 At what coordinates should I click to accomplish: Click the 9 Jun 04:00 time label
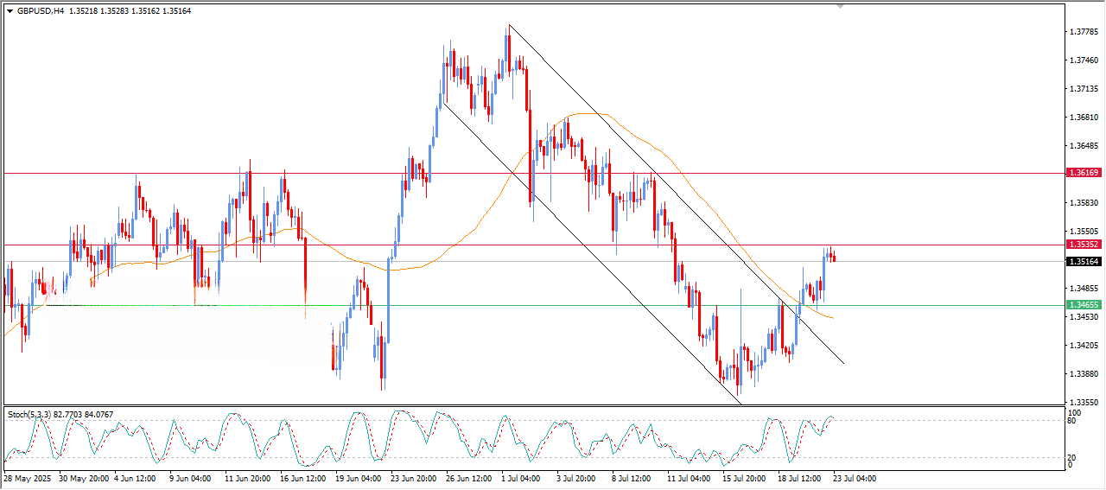tap(192, 478)
